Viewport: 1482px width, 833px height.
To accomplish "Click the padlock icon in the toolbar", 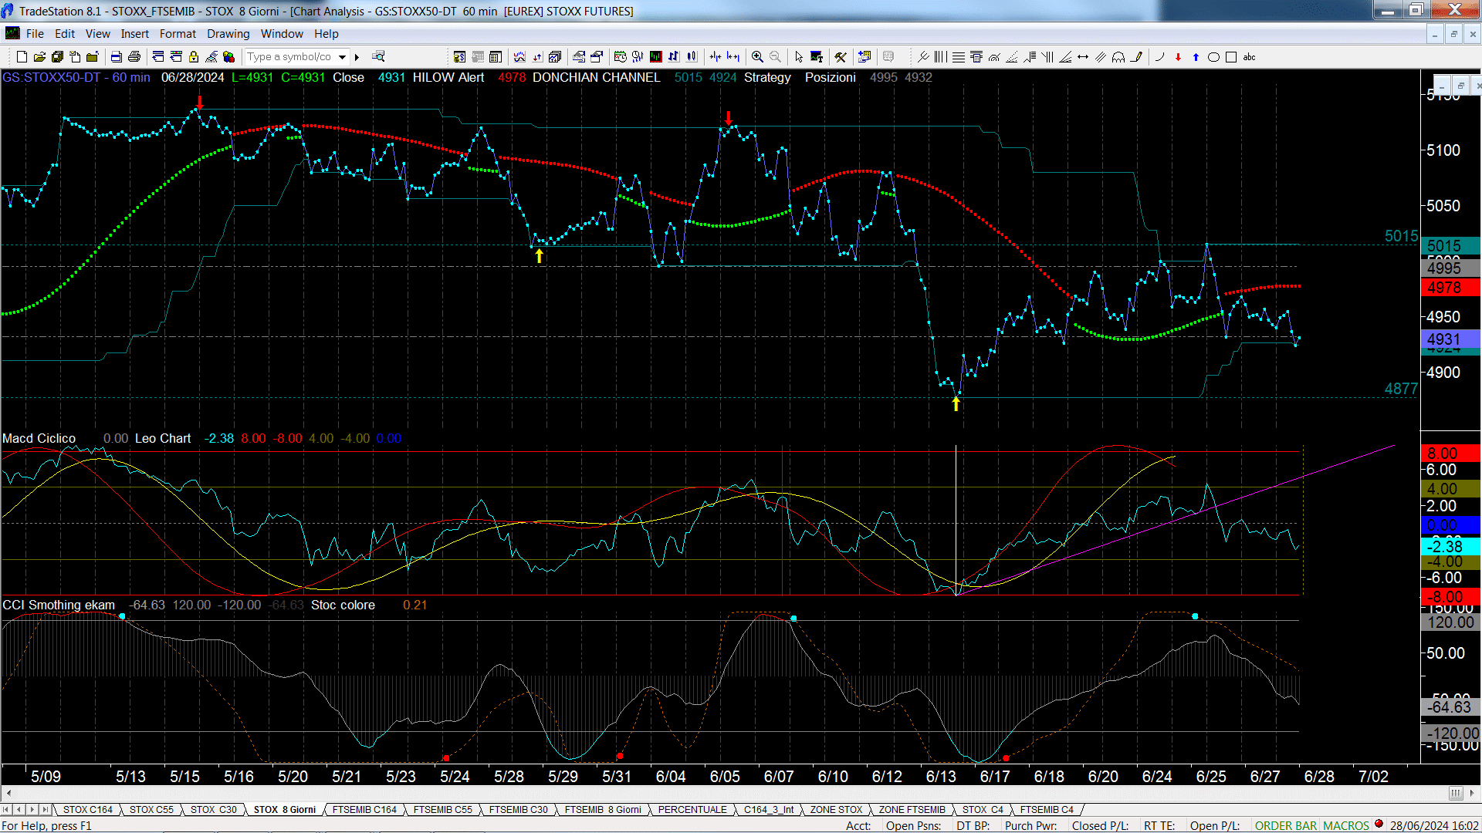I will click(x=194, y=56).
